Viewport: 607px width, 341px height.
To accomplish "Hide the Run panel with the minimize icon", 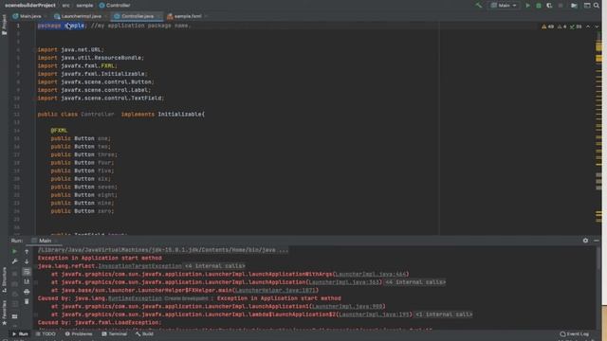I will pyautogui.click(x=597, y=241).
